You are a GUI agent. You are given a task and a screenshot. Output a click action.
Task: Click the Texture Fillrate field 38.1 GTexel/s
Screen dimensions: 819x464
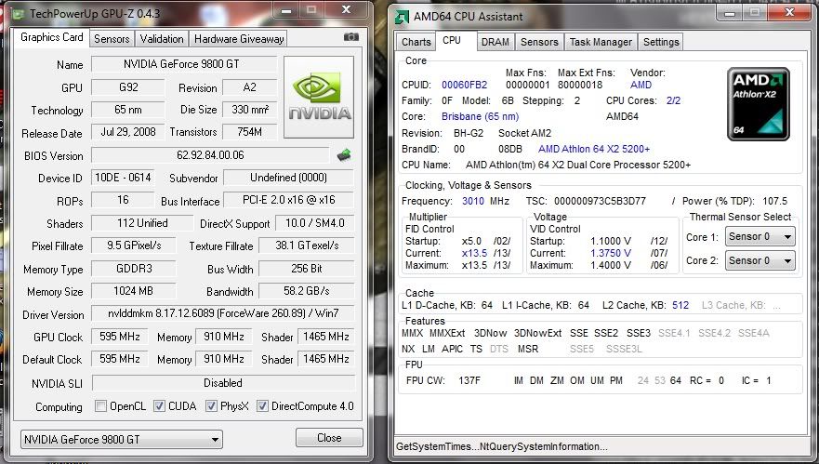pyautogui.click(x=307, y=245)
